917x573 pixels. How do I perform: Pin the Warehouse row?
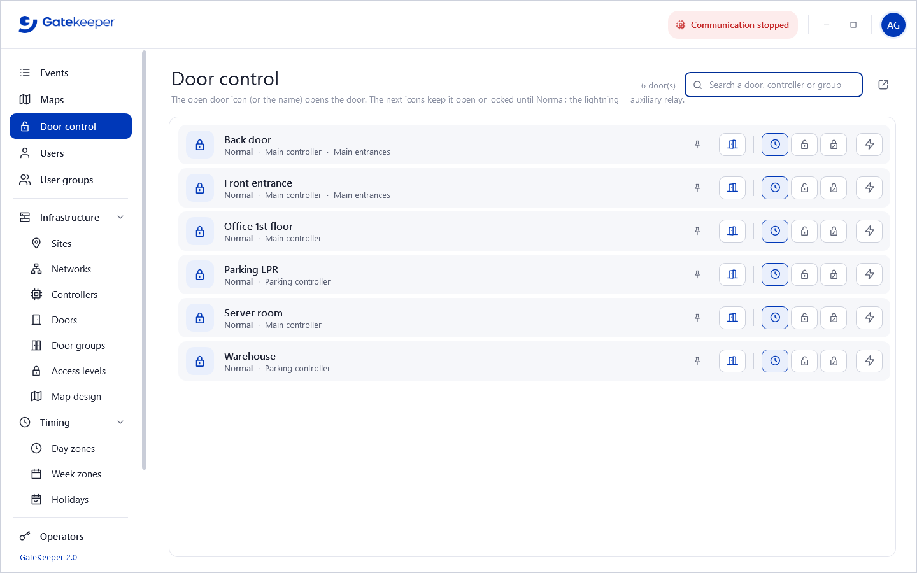(x=697, y=361)
